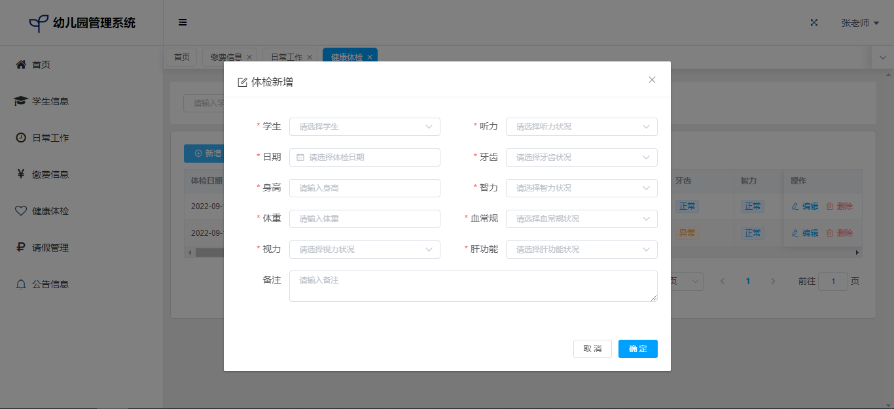Switch to the 首页 tab
Viewport: 894px width, 409px height.
182,57
